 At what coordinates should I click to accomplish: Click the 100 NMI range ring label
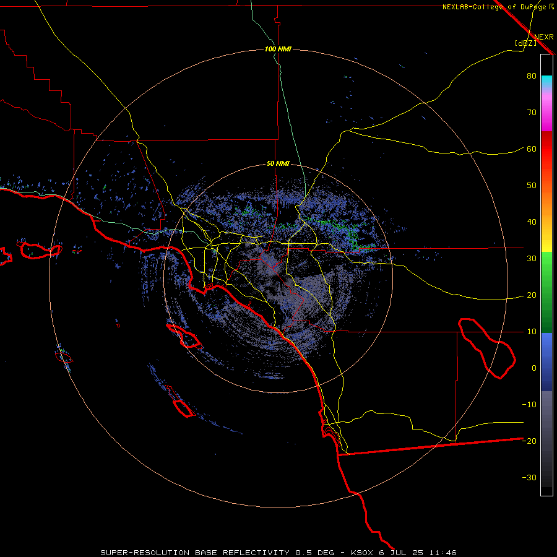point(278,49)
